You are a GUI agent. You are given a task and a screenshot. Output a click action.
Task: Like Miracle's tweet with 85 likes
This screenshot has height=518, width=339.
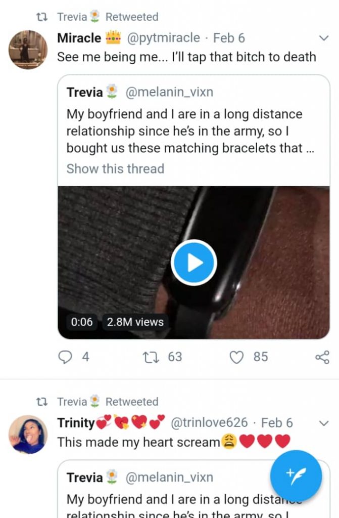(x=237, y=357)
